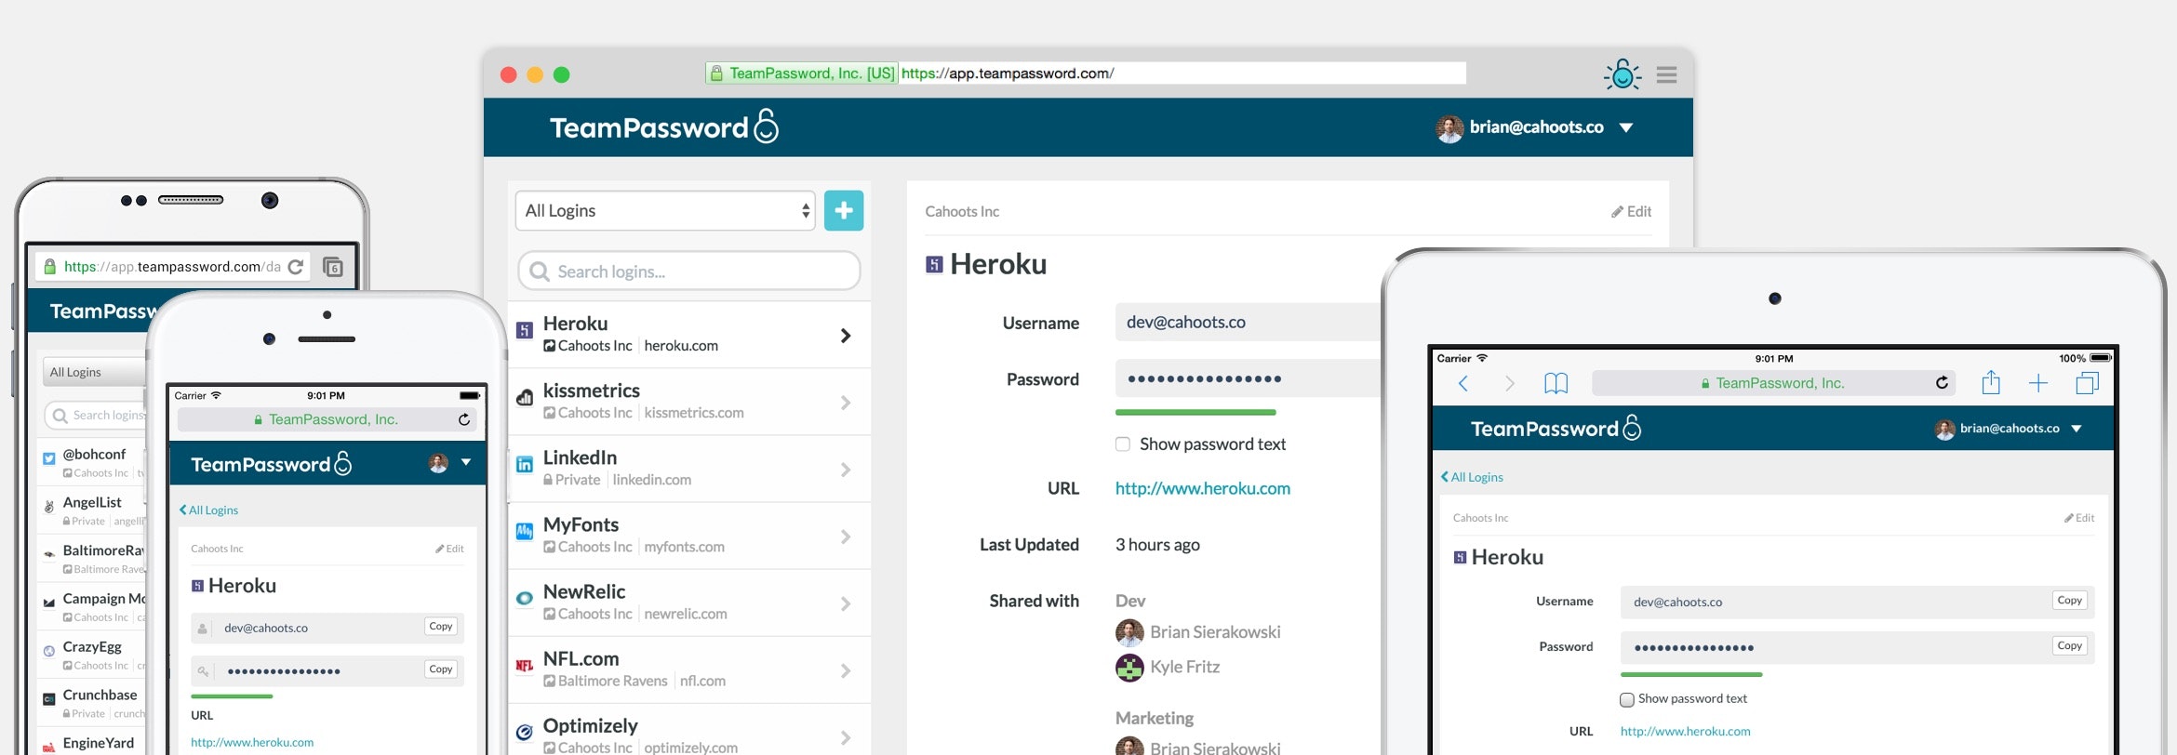Viewport: 2177px width, 755px height.
Task: Click the password strength bar on desktop
Action: [1195, 412]
